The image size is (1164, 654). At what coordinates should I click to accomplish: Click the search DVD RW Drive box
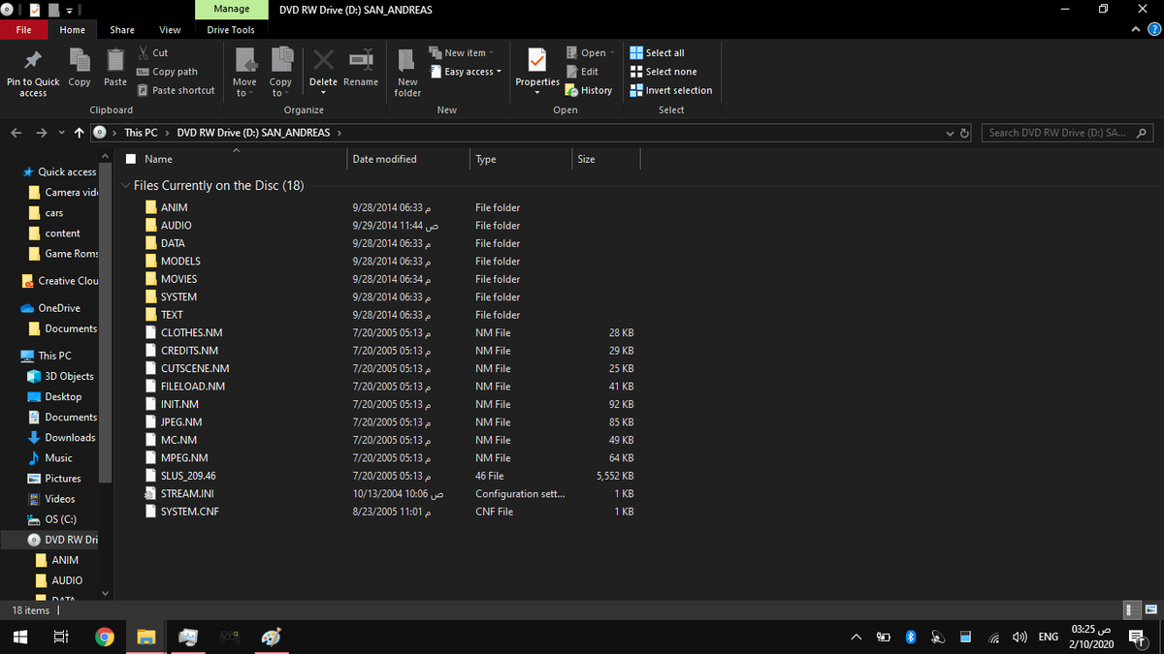pos(1067,133)
